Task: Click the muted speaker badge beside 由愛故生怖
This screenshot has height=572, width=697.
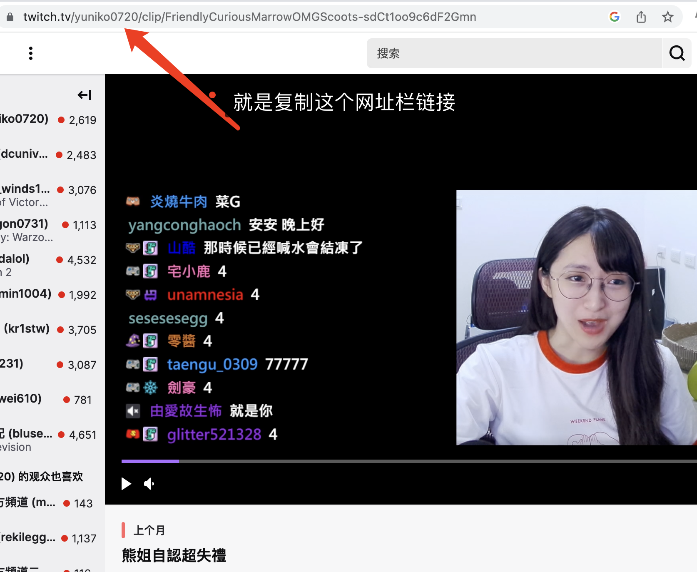Action: coord(133,411)
